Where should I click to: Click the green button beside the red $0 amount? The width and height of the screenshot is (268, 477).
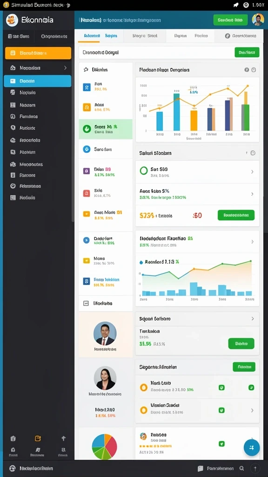[236, 215]
